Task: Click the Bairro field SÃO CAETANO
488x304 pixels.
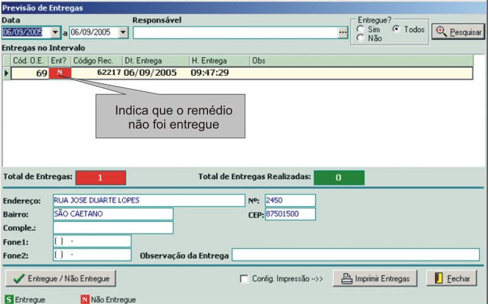Action: point(113,214)
